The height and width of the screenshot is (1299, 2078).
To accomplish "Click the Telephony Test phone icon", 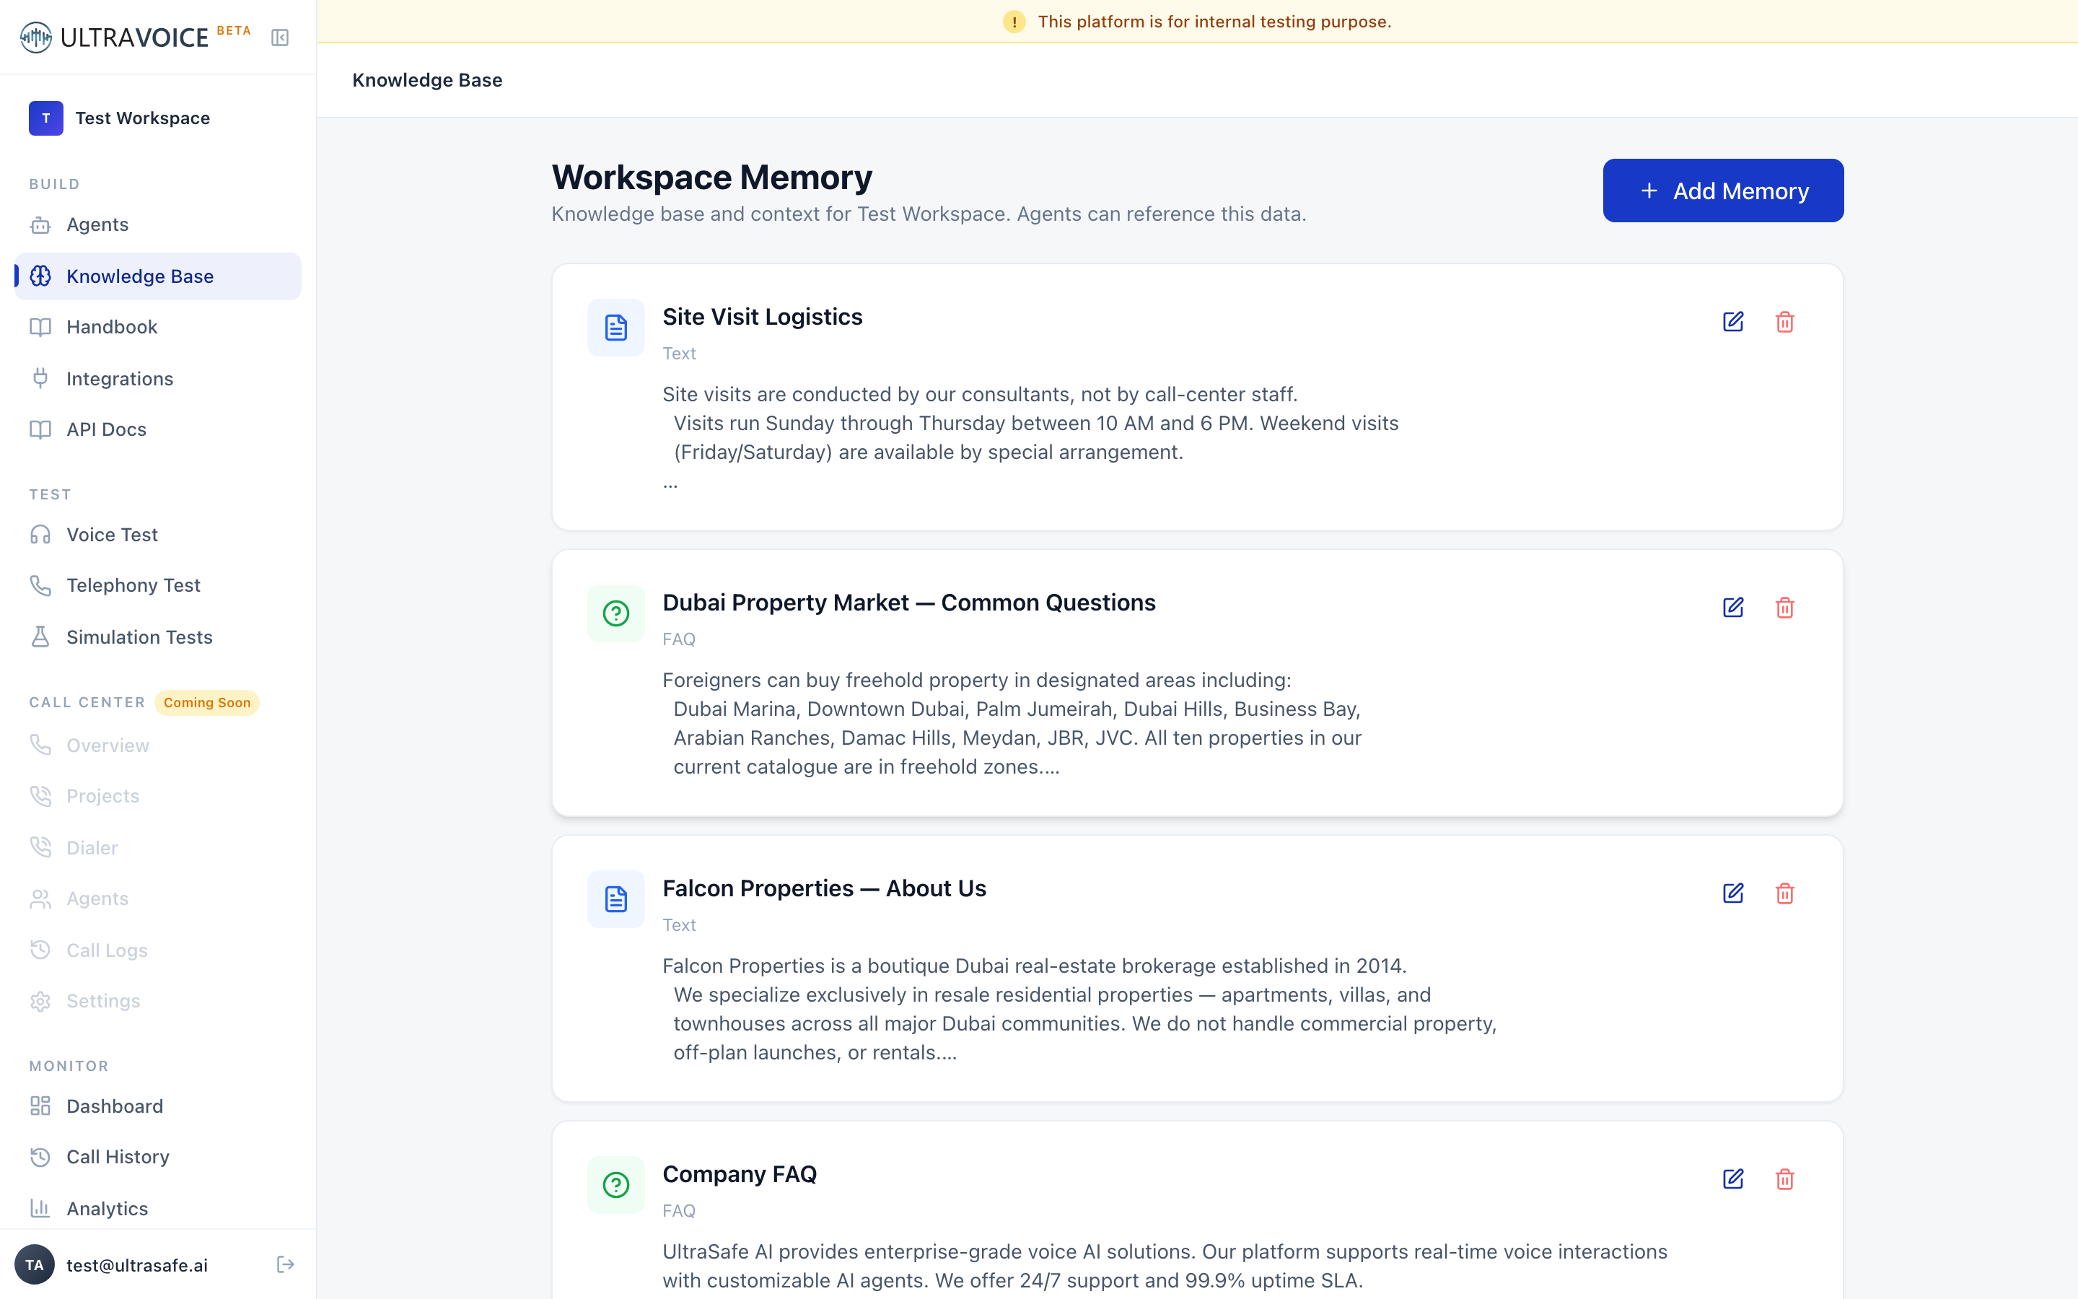I will click(40, 586).
